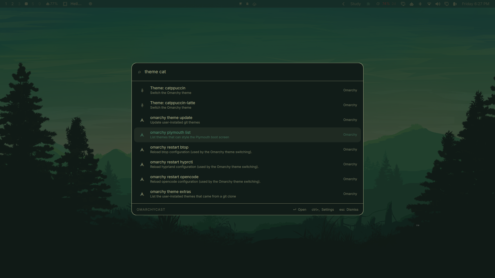Toggle the muted notification bell icon
The width and height of the screenshot is (495, 278).
point(247,4)
